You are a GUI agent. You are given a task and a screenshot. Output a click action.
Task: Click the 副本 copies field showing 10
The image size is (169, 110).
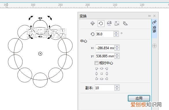point(104,88)
